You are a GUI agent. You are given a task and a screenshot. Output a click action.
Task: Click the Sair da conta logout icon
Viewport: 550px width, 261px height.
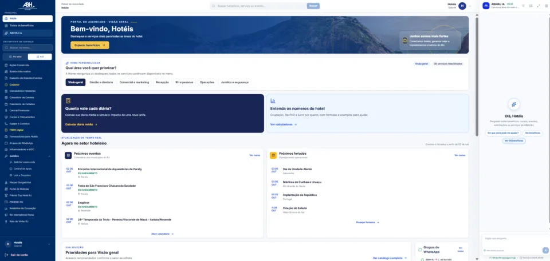point(6,255)
